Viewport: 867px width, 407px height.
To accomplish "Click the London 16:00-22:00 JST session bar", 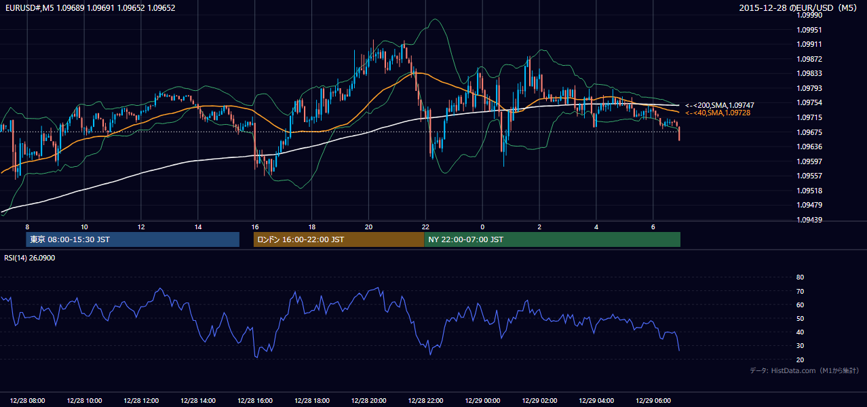I will pos(339,239).
